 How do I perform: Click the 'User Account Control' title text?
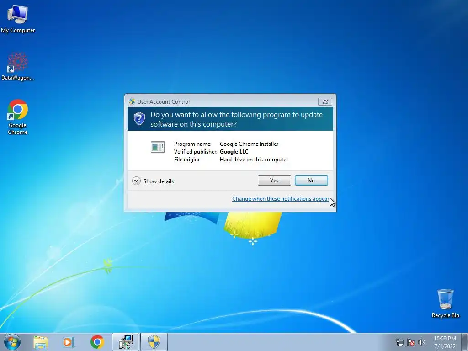coord(164,102)
